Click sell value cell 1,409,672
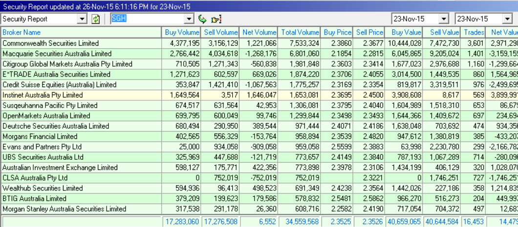This screenshot has height=227, width=518. click(441, 115)
